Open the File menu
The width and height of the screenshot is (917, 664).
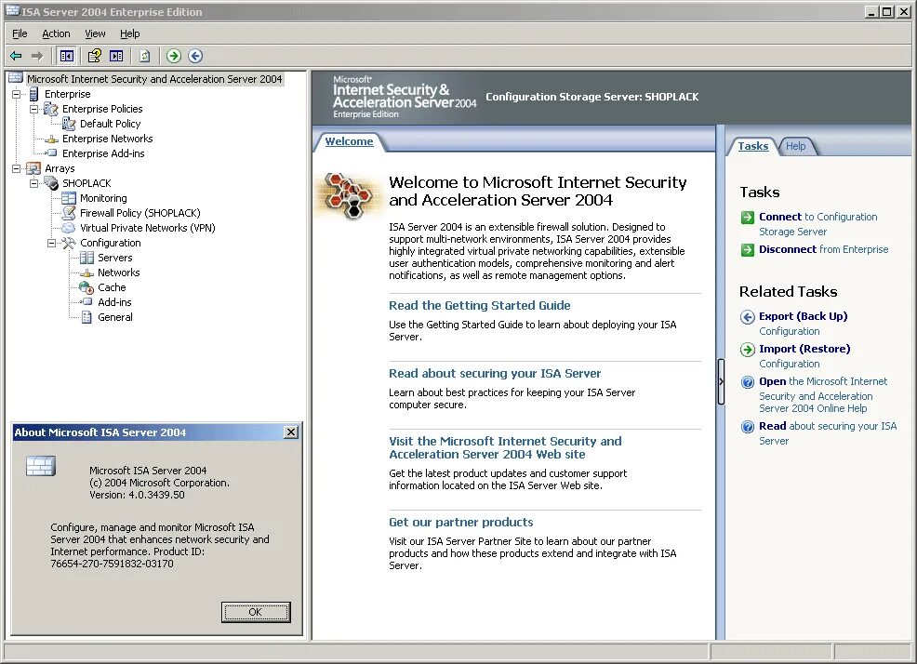pos(20,33)
